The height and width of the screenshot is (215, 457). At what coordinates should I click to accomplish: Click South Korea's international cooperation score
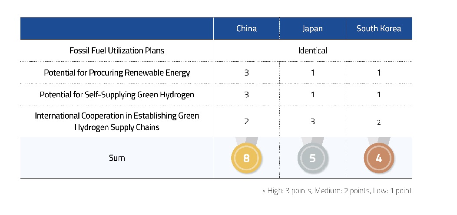coord(378,122)
